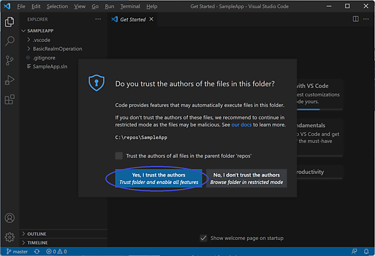Image resolution: width=375 pixels, height=256 pixels.
Task: Click No, I don't trust the authors
Action: (246, 178)
